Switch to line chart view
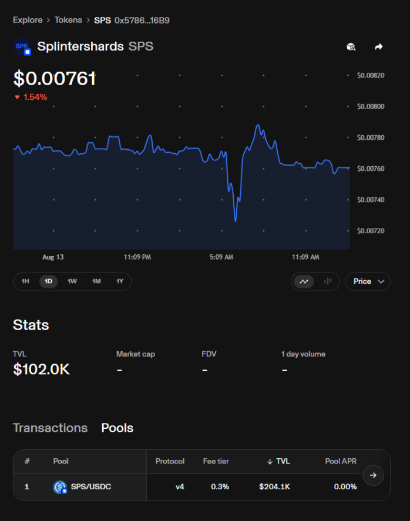The height and width of the screenshot is (521, 410). click(304, 281)
